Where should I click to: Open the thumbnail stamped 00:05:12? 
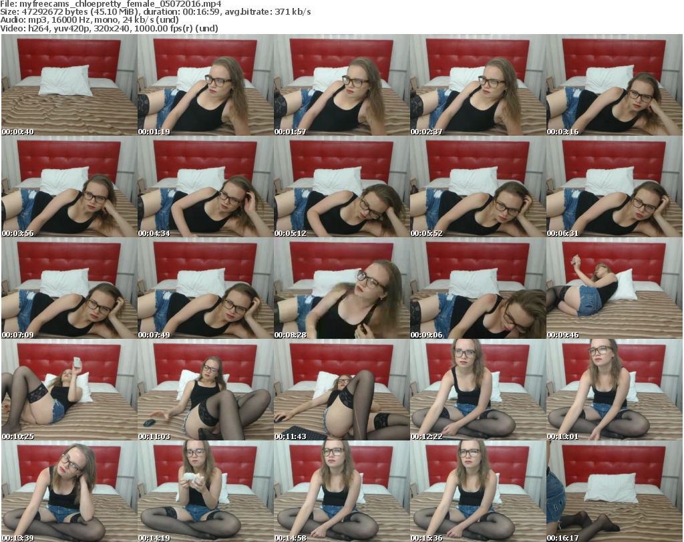(x=341, y=186)
